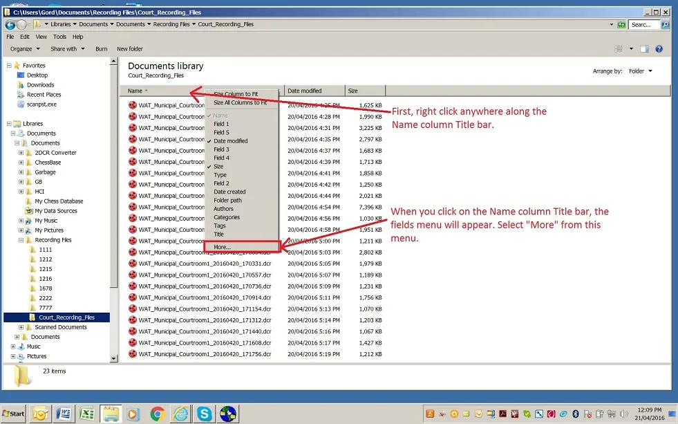Open the view options dropdown arrow
The width and height of the screenshot is (678, 424).
tap(631, 49)
